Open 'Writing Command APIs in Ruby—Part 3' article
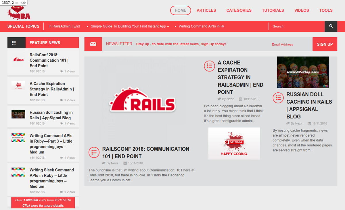The height and width of the screenshot is (210, 345). point(51,144)
